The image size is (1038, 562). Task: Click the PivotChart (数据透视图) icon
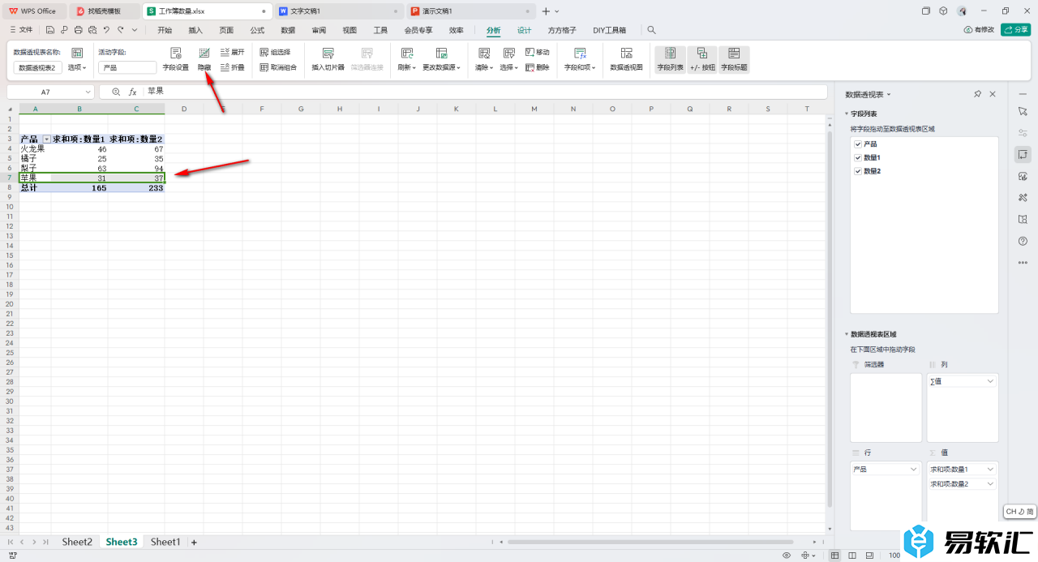pos(626,53)
